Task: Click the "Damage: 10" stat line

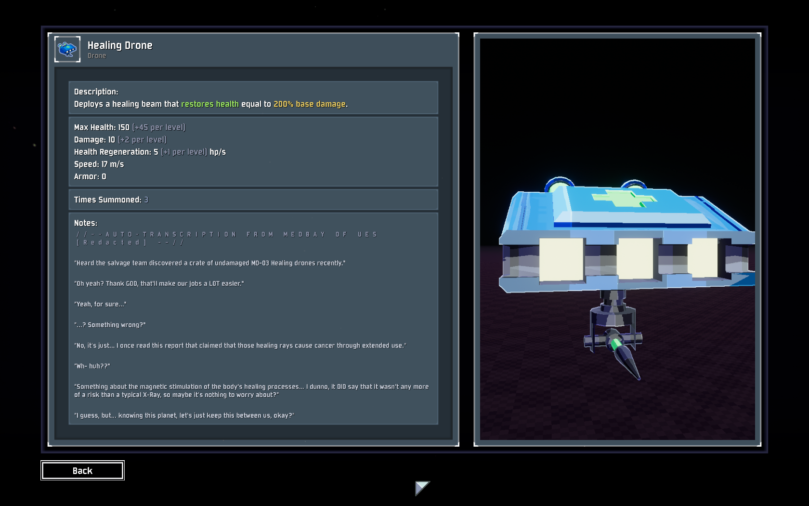Action: [x=120, y=140]
